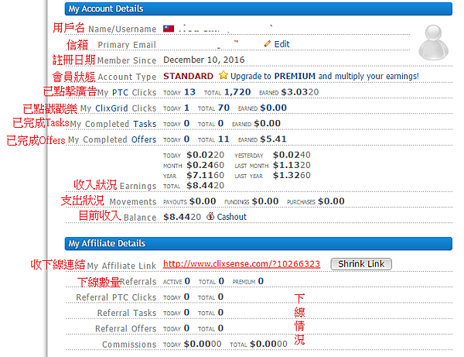Click the Fundings amount $0.00
This screenshot has height=357, width=464.
point(265,201)
